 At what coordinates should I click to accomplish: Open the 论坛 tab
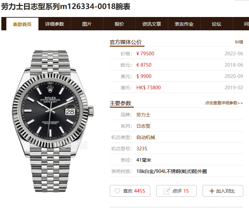click(x=217, y=24)
